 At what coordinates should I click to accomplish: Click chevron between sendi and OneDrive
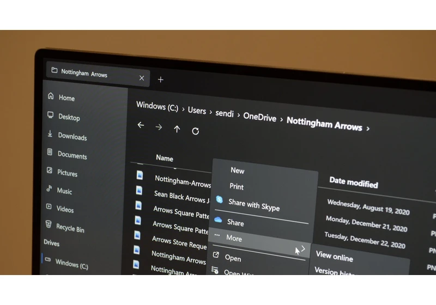coord(238,115)
